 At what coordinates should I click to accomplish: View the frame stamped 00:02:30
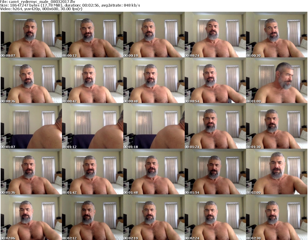[277, 217]
